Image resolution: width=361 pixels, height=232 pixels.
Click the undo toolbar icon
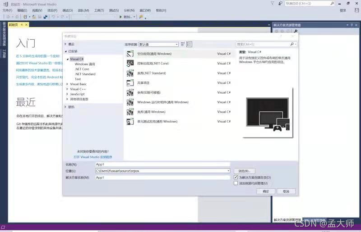pos(53,17)
